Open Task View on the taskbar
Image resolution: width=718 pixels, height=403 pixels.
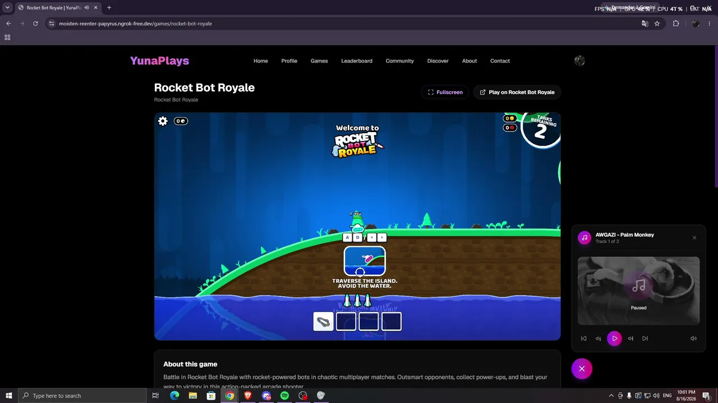pos(155,396)
